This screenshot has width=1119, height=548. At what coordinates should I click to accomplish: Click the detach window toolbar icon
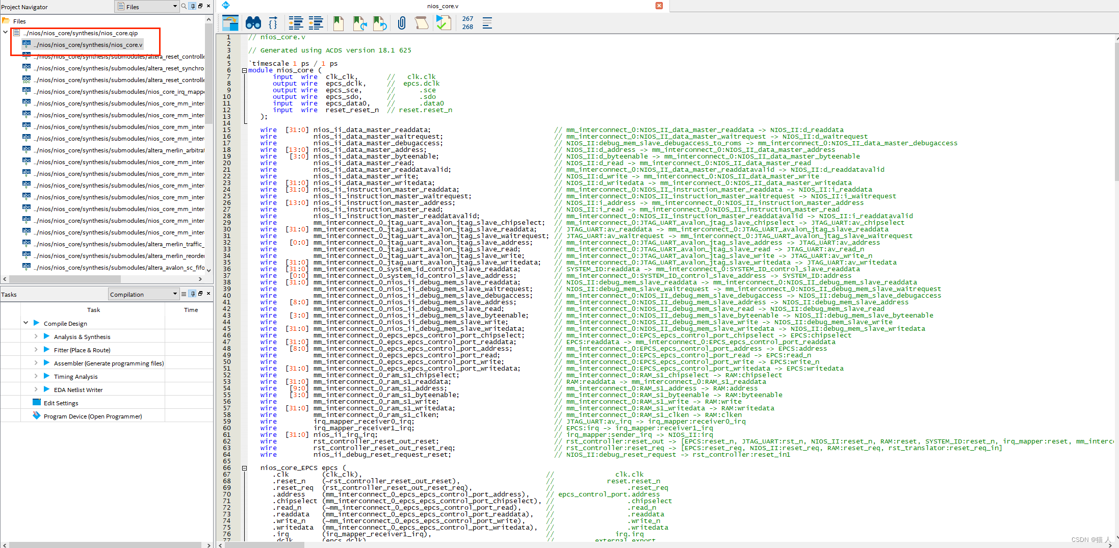(x=230, y=23)
